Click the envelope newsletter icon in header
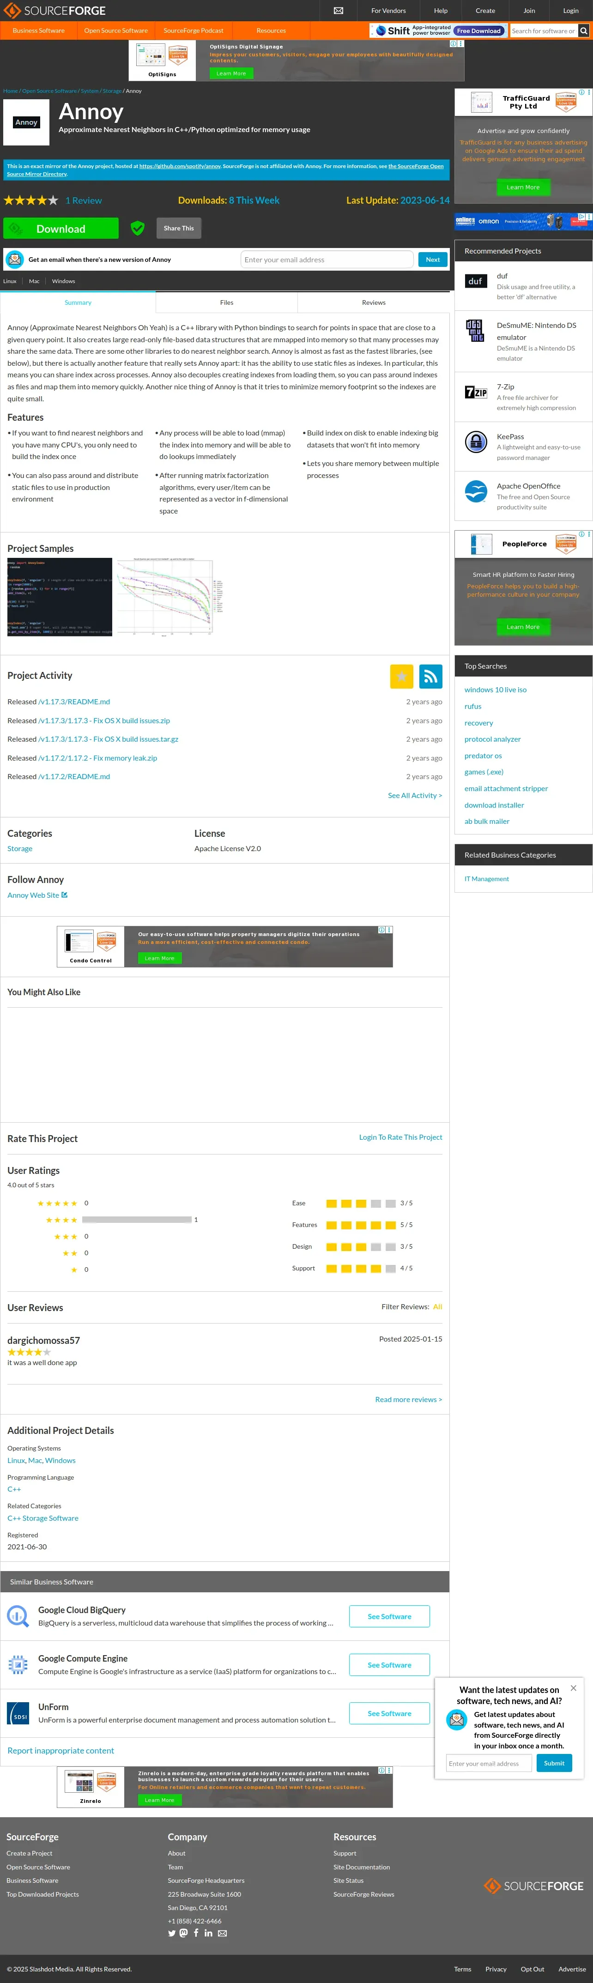This screenshot has height=1983, width=593. tap(338, 11)
